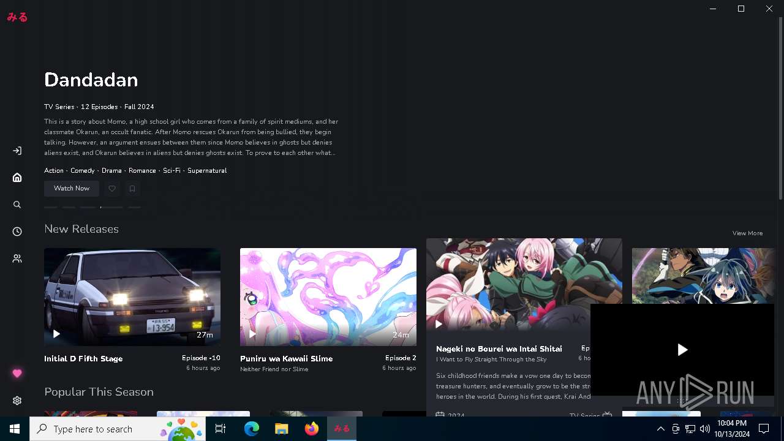
Task: Open the login arrow icon in sidebar
Action: (x=17, y=151)
